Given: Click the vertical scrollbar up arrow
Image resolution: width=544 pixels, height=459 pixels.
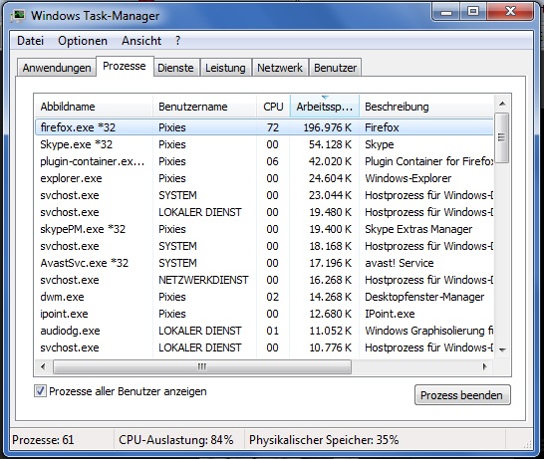Looking at the screenshot, I should point(502,104).
